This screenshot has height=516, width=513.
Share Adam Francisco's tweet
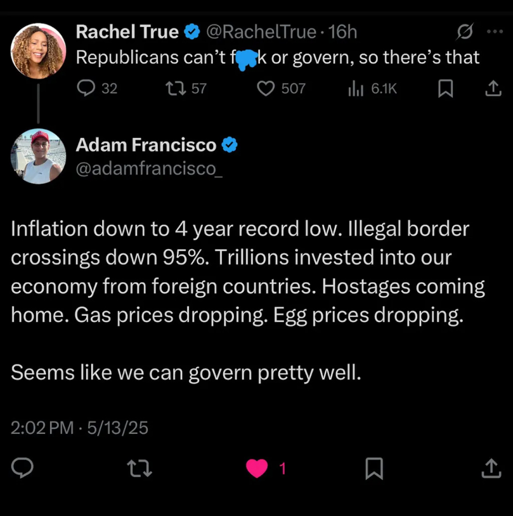[491, 469]
